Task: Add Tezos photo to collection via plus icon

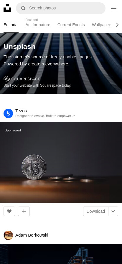Action: 24,211
